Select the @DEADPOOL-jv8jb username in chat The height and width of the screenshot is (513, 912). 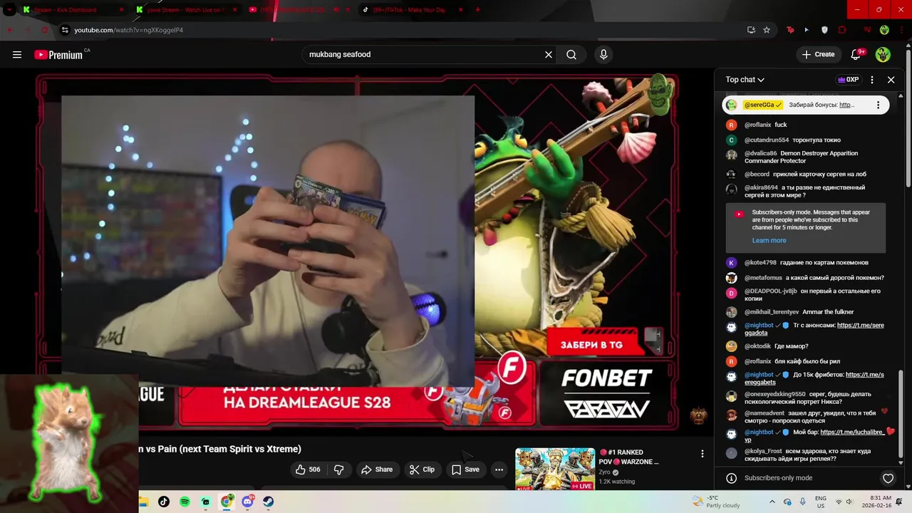[770, 291]
